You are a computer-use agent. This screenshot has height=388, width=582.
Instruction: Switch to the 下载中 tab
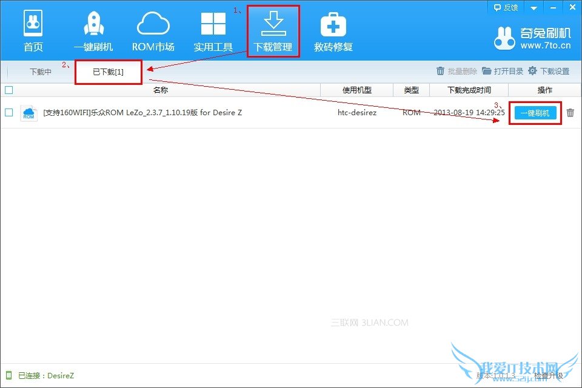[x=41, y=72]
